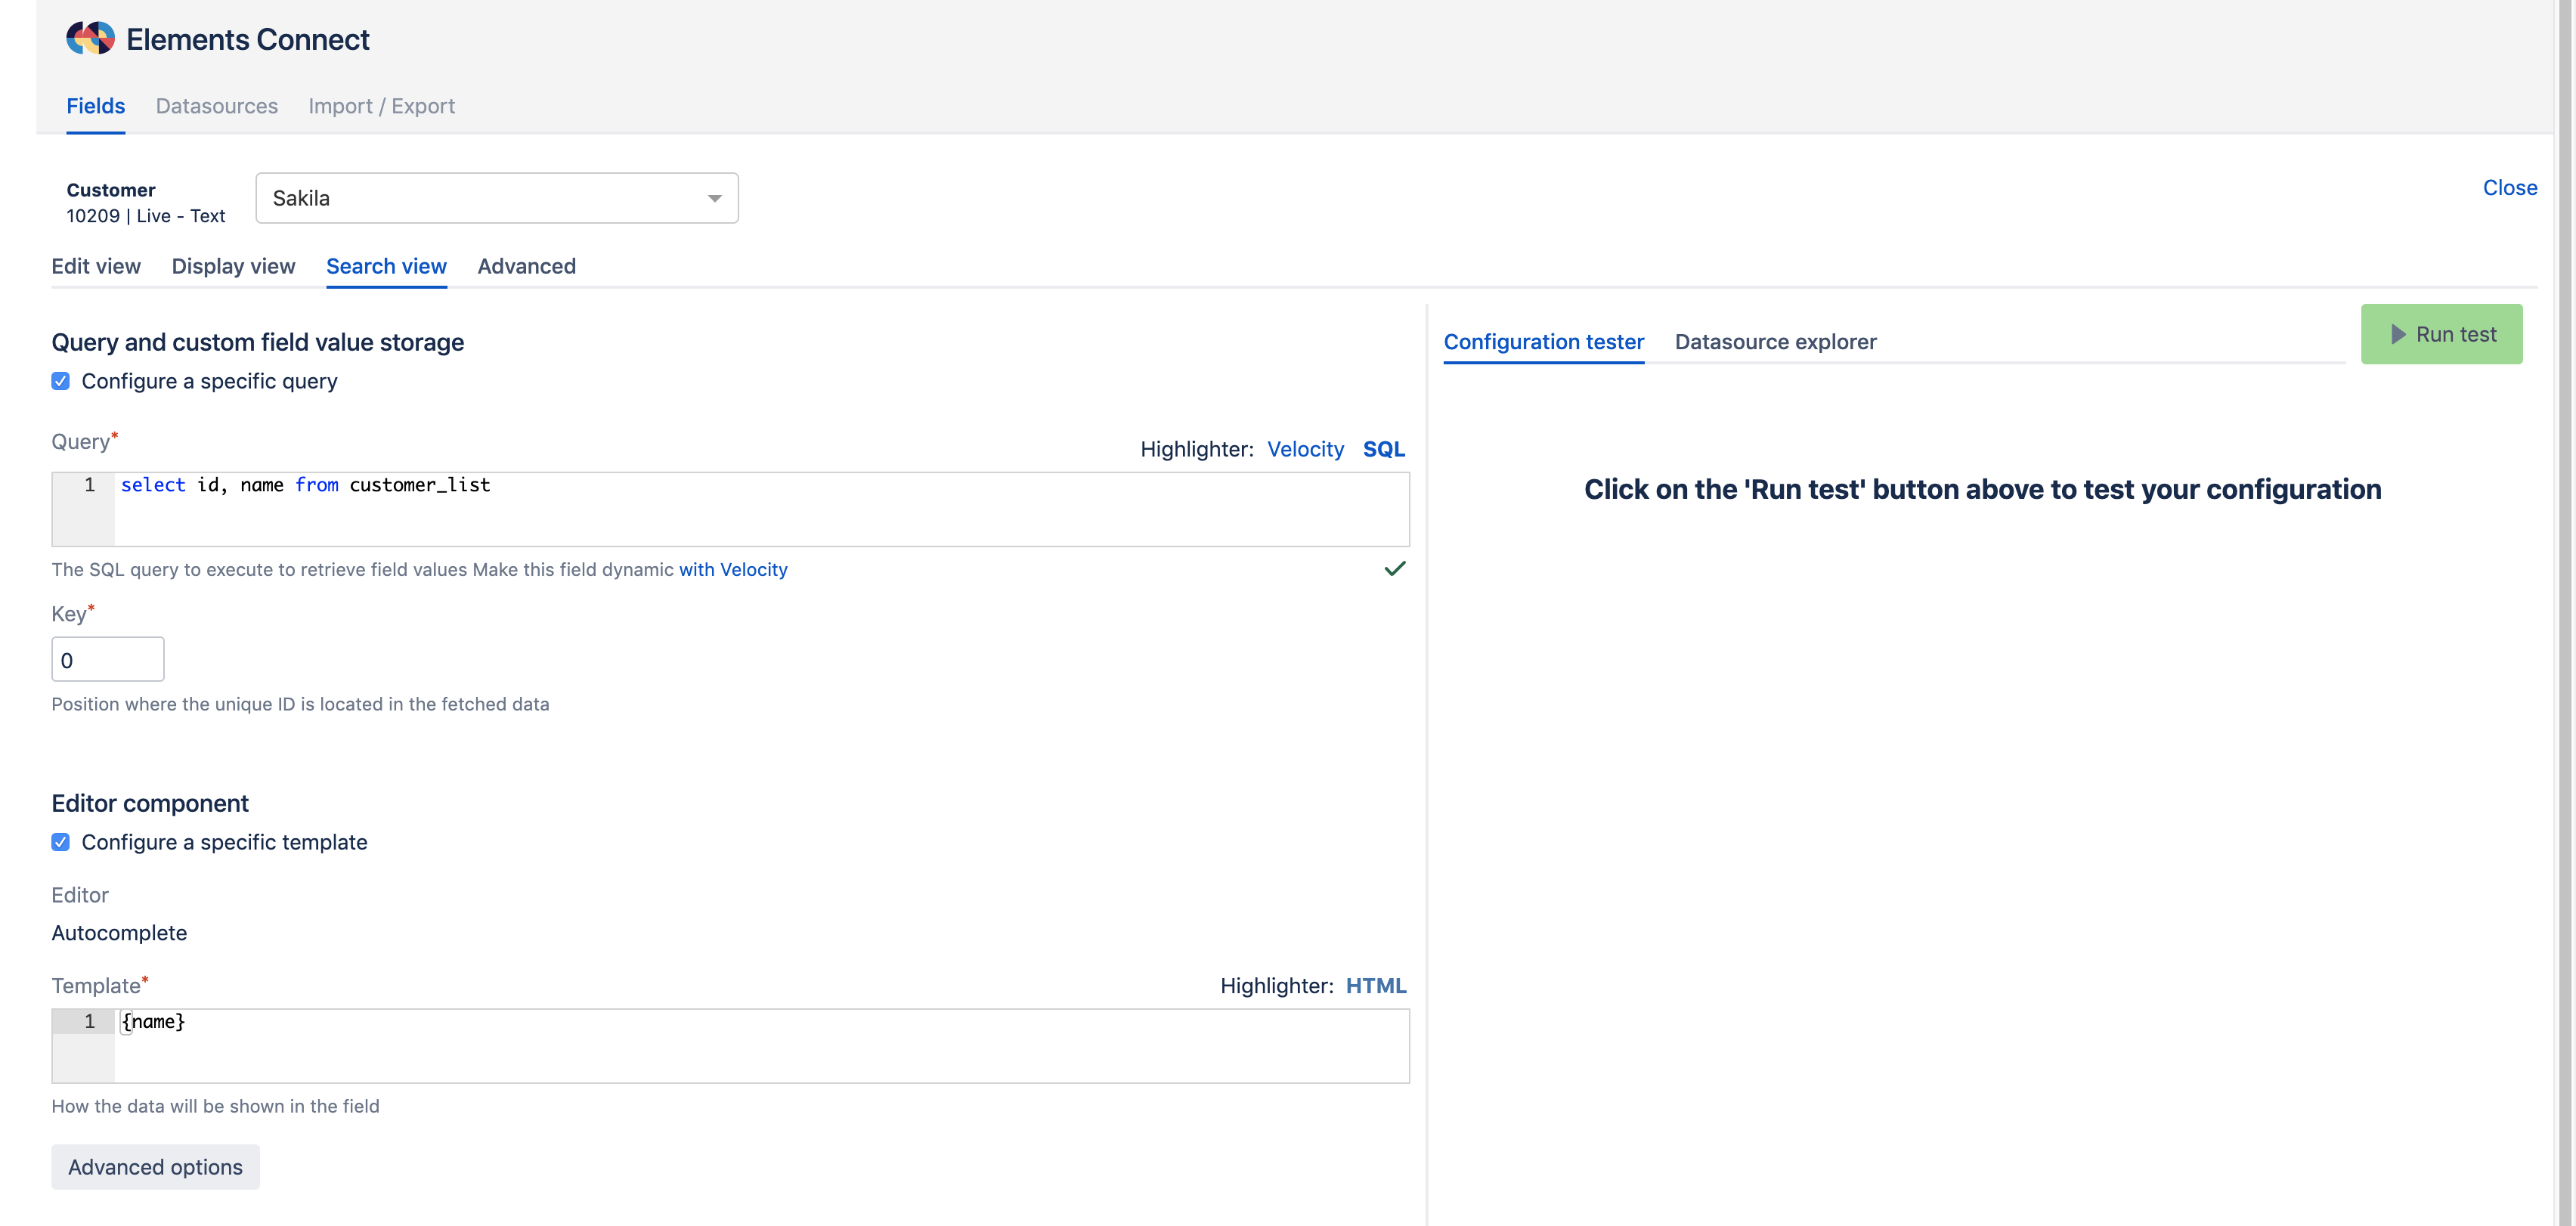Switch to the Datasources tab
2576x1226 pixels.
click(216, 106)
